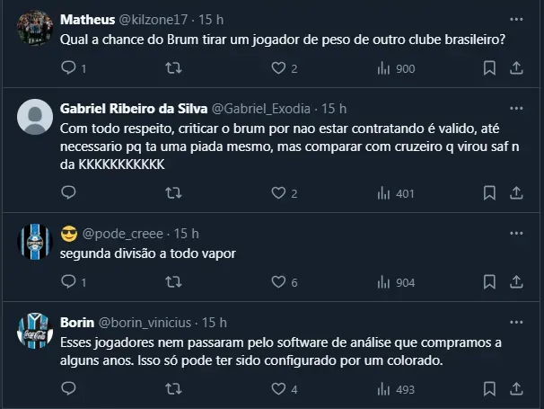
Task: Expand more menu on Gabriel's tweet
Action: pyautogui.click(x=515, y=107)
